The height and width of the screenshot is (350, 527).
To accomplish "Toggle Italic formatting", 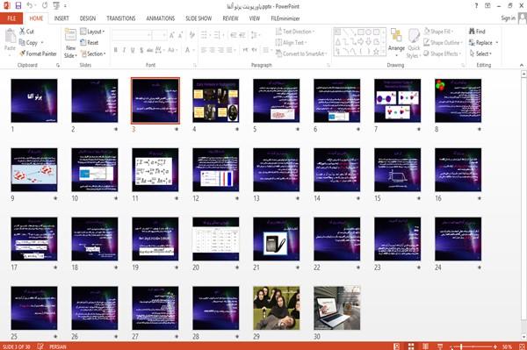I will point(124,50).
